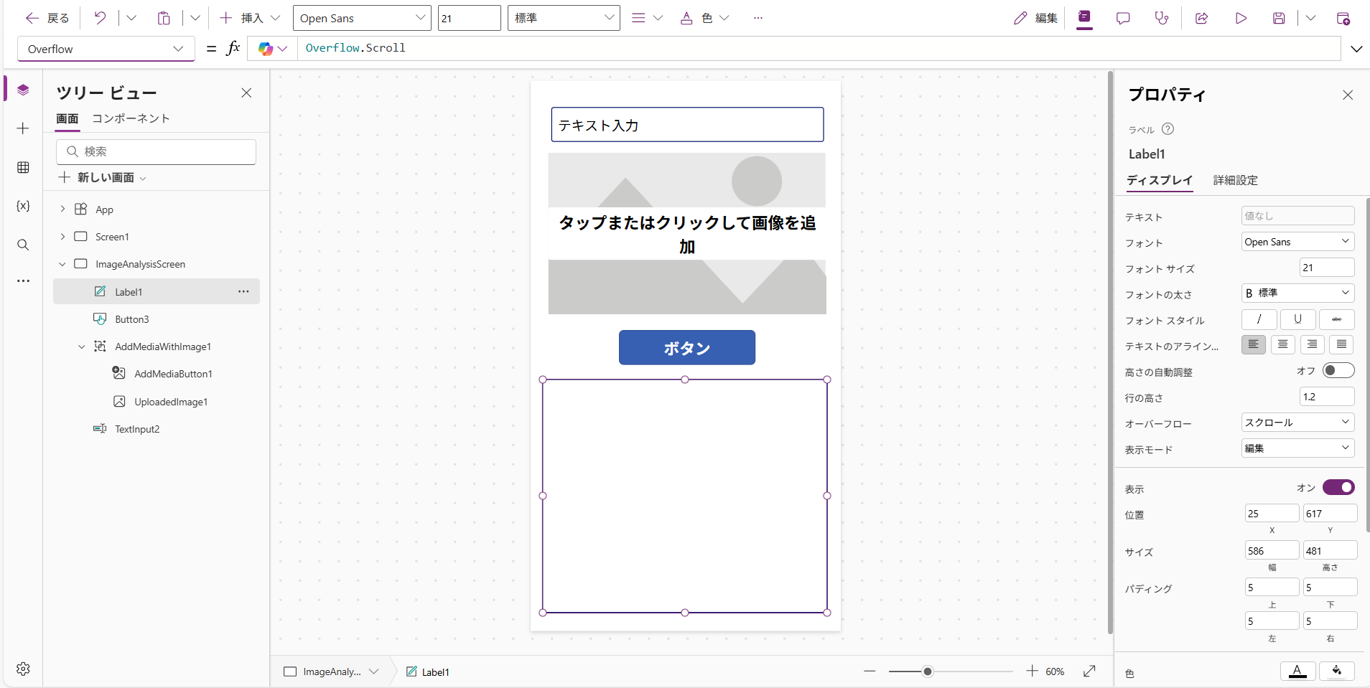
Task: Select the TextInput2 tree item
Action: point(136,428)
